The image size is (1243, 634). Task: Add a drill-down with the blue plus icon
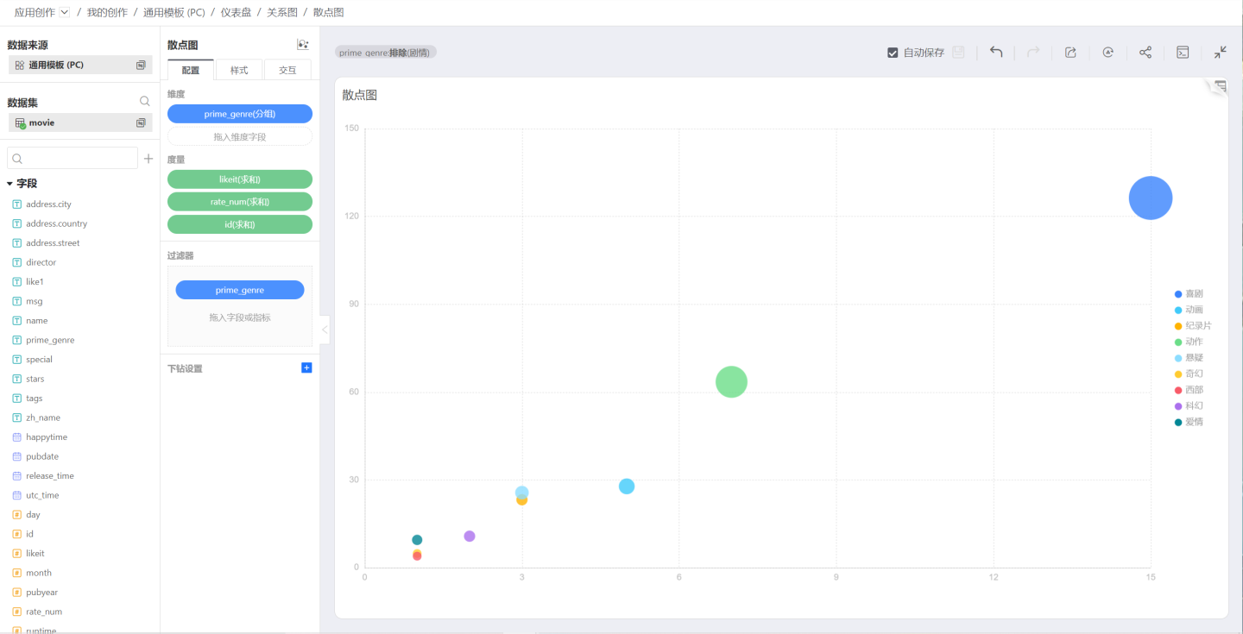coord(306,368)
